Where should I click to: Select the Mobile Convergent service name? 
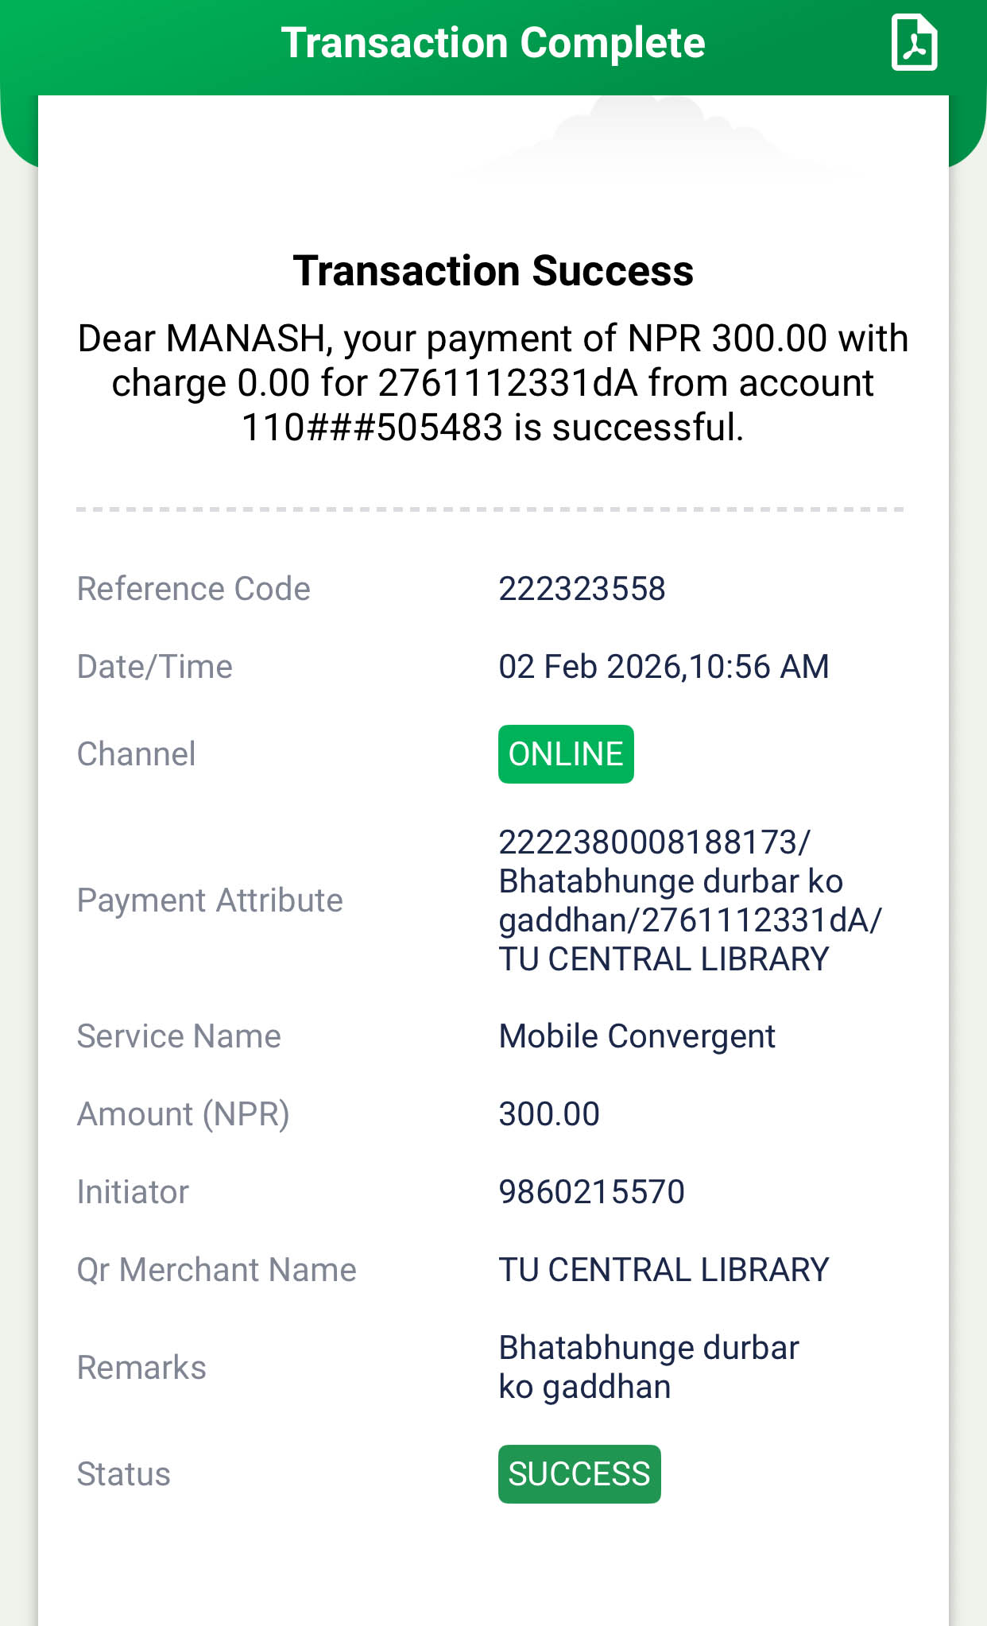tap(637, 1036)
